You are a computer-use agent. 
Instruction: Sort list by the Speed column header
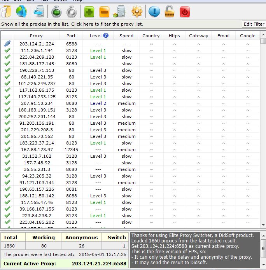pyautogui.click(x=126, y=36)
